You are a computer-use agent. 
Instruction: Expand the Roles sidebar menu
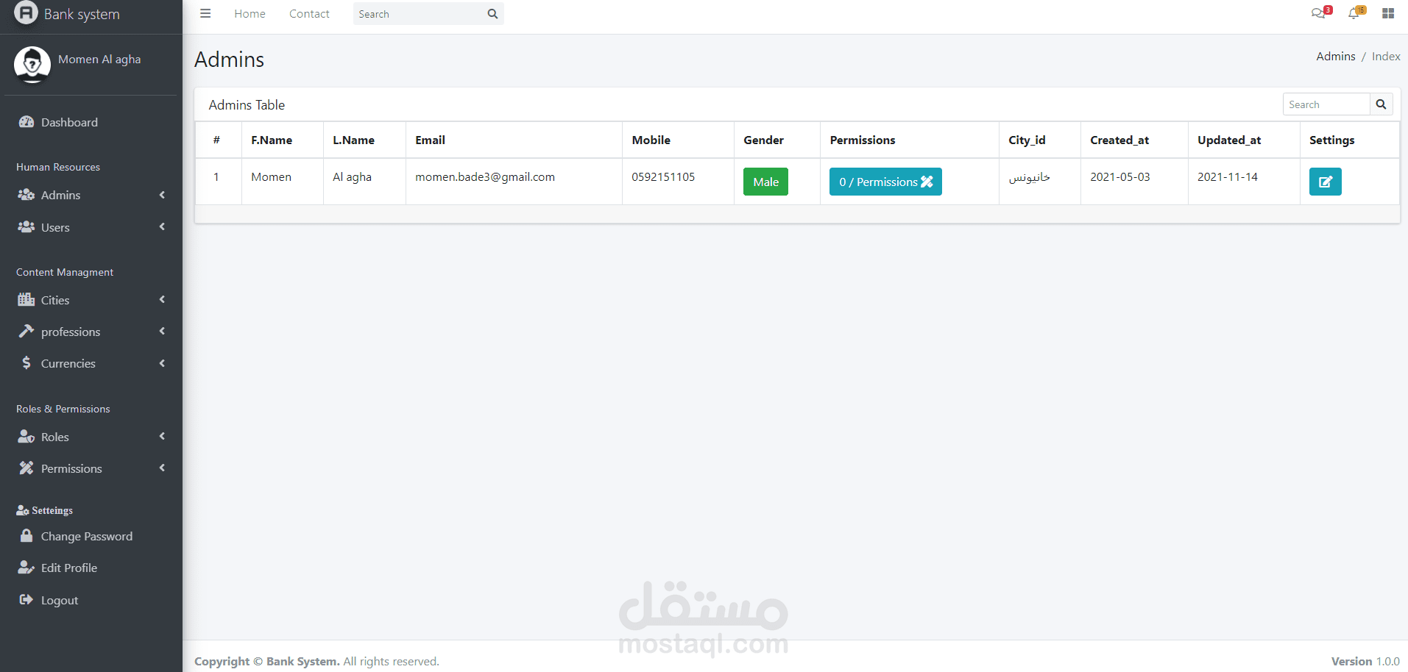point(91,437)
